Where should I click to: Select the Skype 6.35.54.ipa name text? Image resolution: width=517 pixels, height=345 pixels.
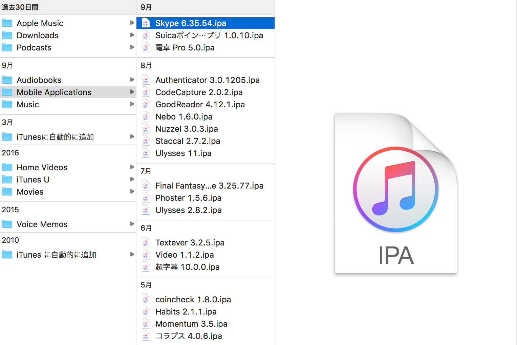click(x=191, y=23)
